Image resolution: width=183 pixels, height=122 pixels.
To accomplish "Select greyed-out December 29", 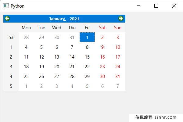I will point(41,37).
